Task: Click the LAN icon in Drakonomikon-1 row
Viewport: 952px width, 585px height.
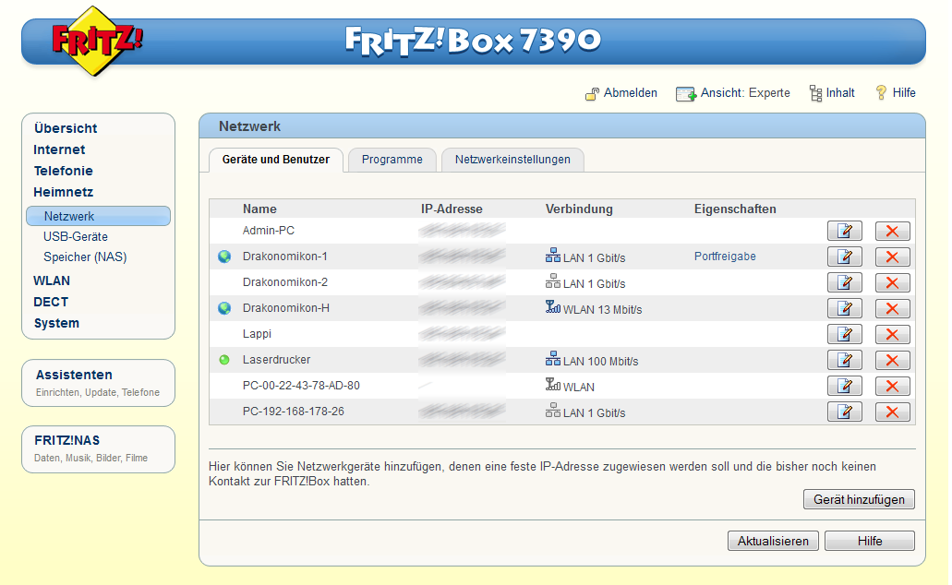Action: (552, 256)
